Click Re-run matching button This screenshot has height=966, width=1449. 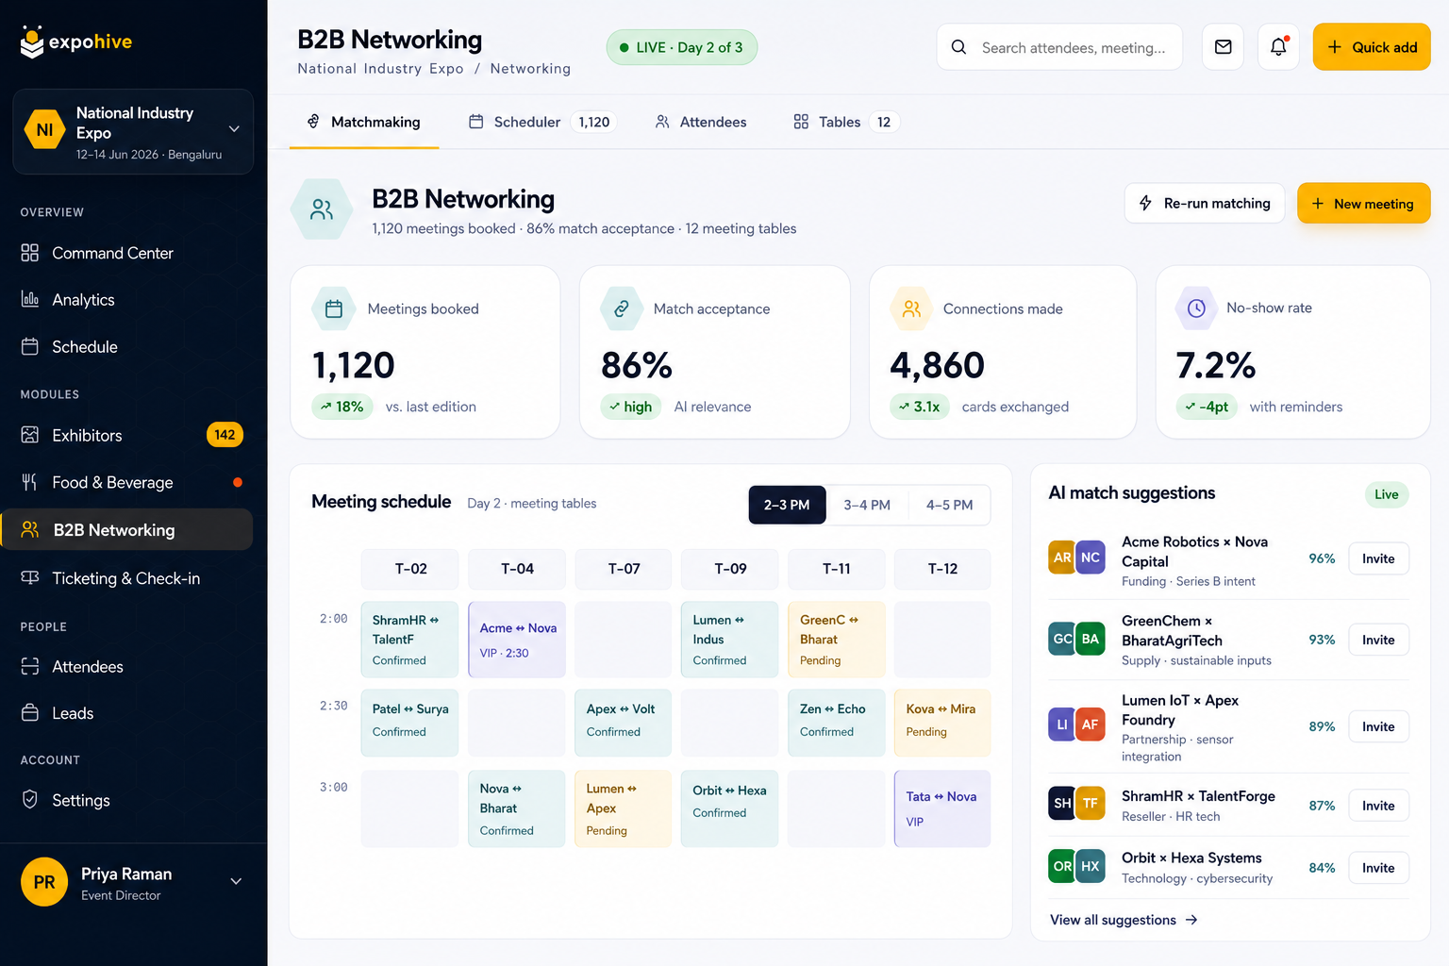tap(1205, 203)
